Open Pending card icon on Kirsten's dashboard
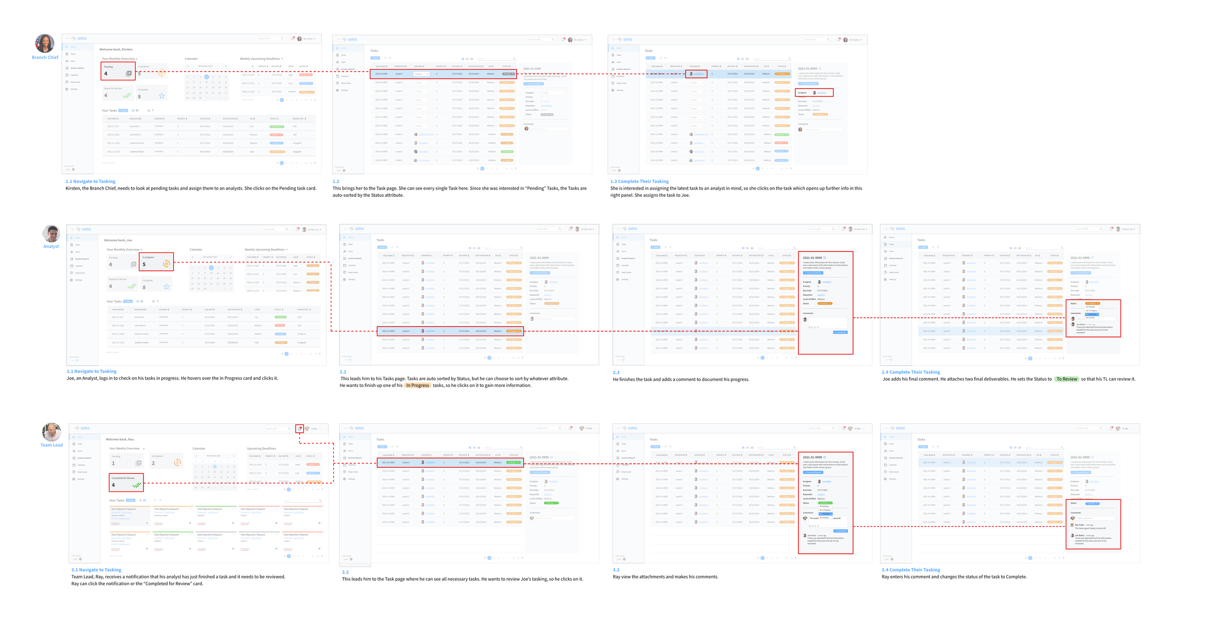The height and width of the screenshot is (621, 1209). point(129,74)
